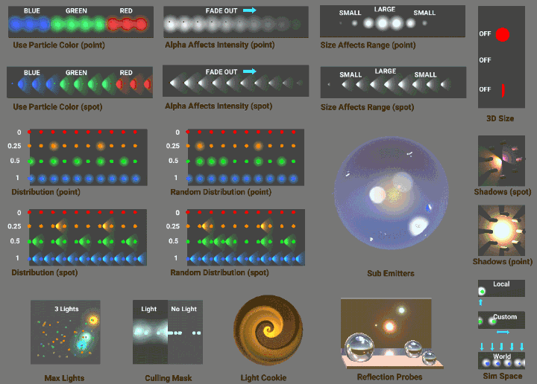Click the 'Sub Emitters' caption
This screenshot has height=384, width=537.
click(x=391, y=273)
